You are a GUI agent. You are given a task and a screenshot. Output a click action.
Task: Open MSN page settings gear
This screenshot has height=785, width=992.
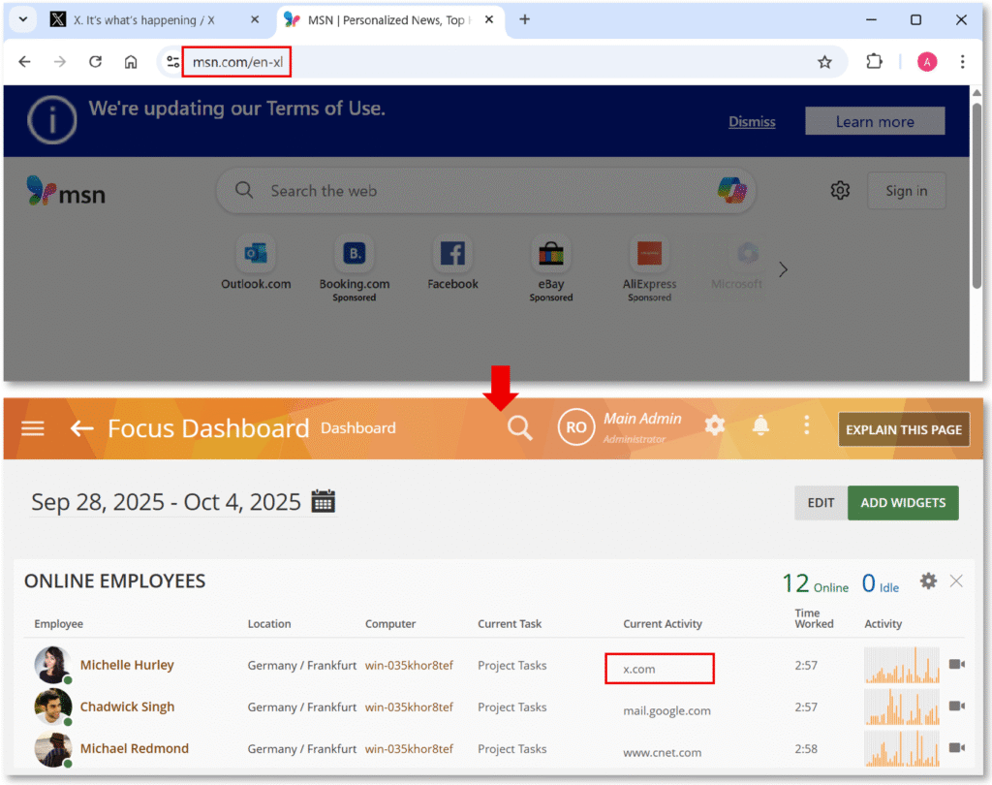[x=840, y=190]
